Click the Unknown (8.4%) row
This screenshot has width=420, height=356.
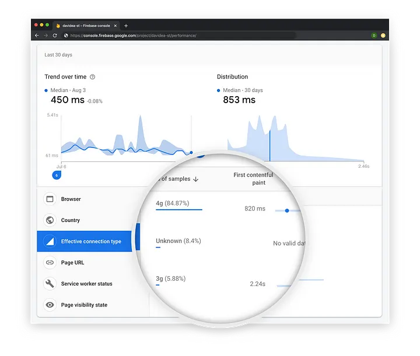click(178, 241)
